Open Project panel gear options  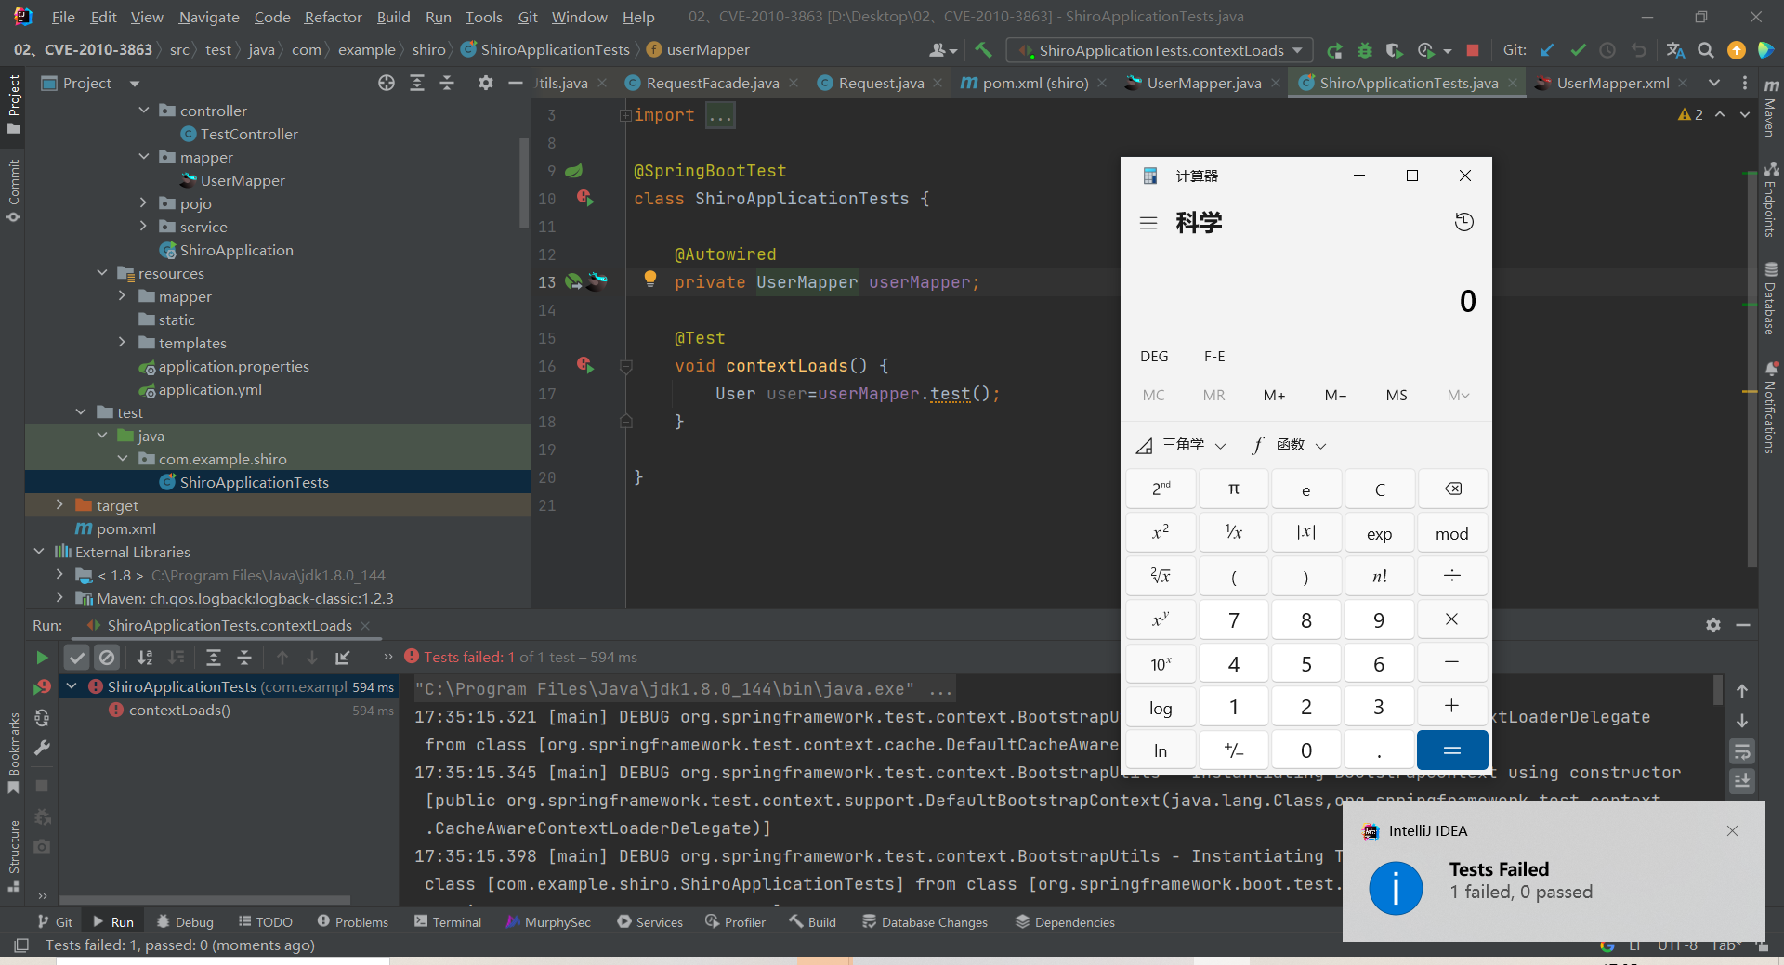[486, 83]
